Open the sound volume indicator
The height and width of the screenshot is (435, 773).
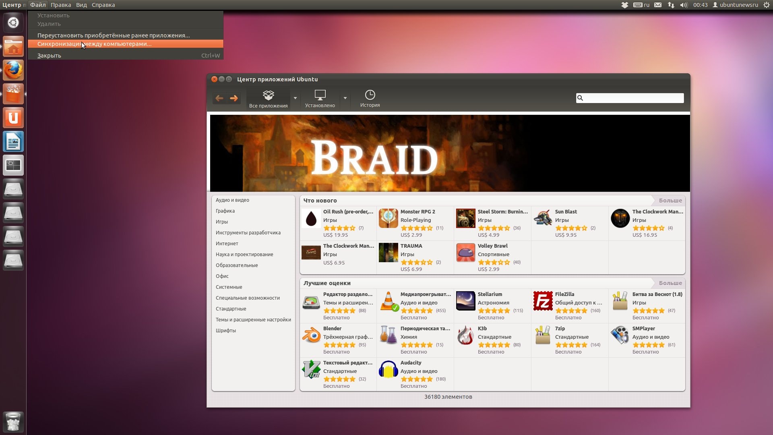coord(684,5)
